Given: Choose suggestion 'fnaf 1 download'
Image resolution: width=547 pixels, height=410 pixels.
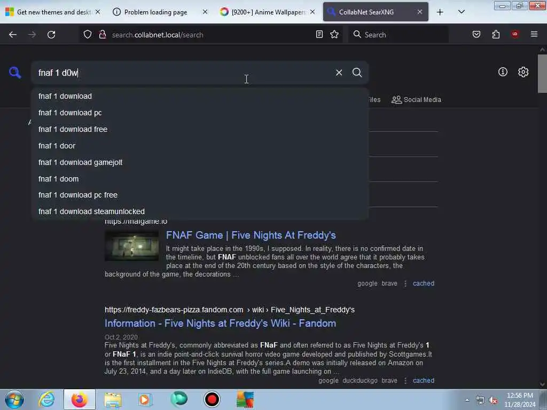Looking at the screenshot, I should [x=200, y=96].
